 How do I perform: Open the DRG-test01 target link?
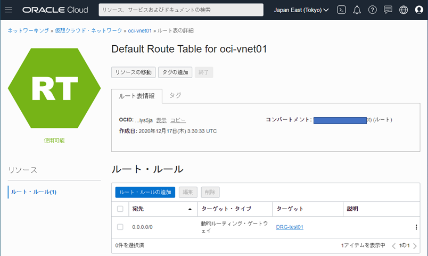290,227
